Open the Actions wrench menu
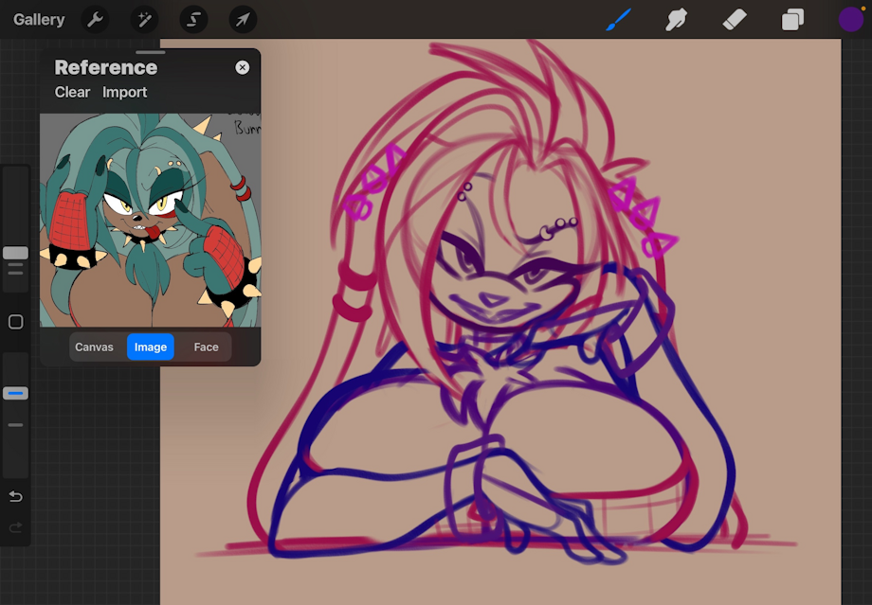The width and height of the screenshot is (872, 605). (x=95, y=19)
